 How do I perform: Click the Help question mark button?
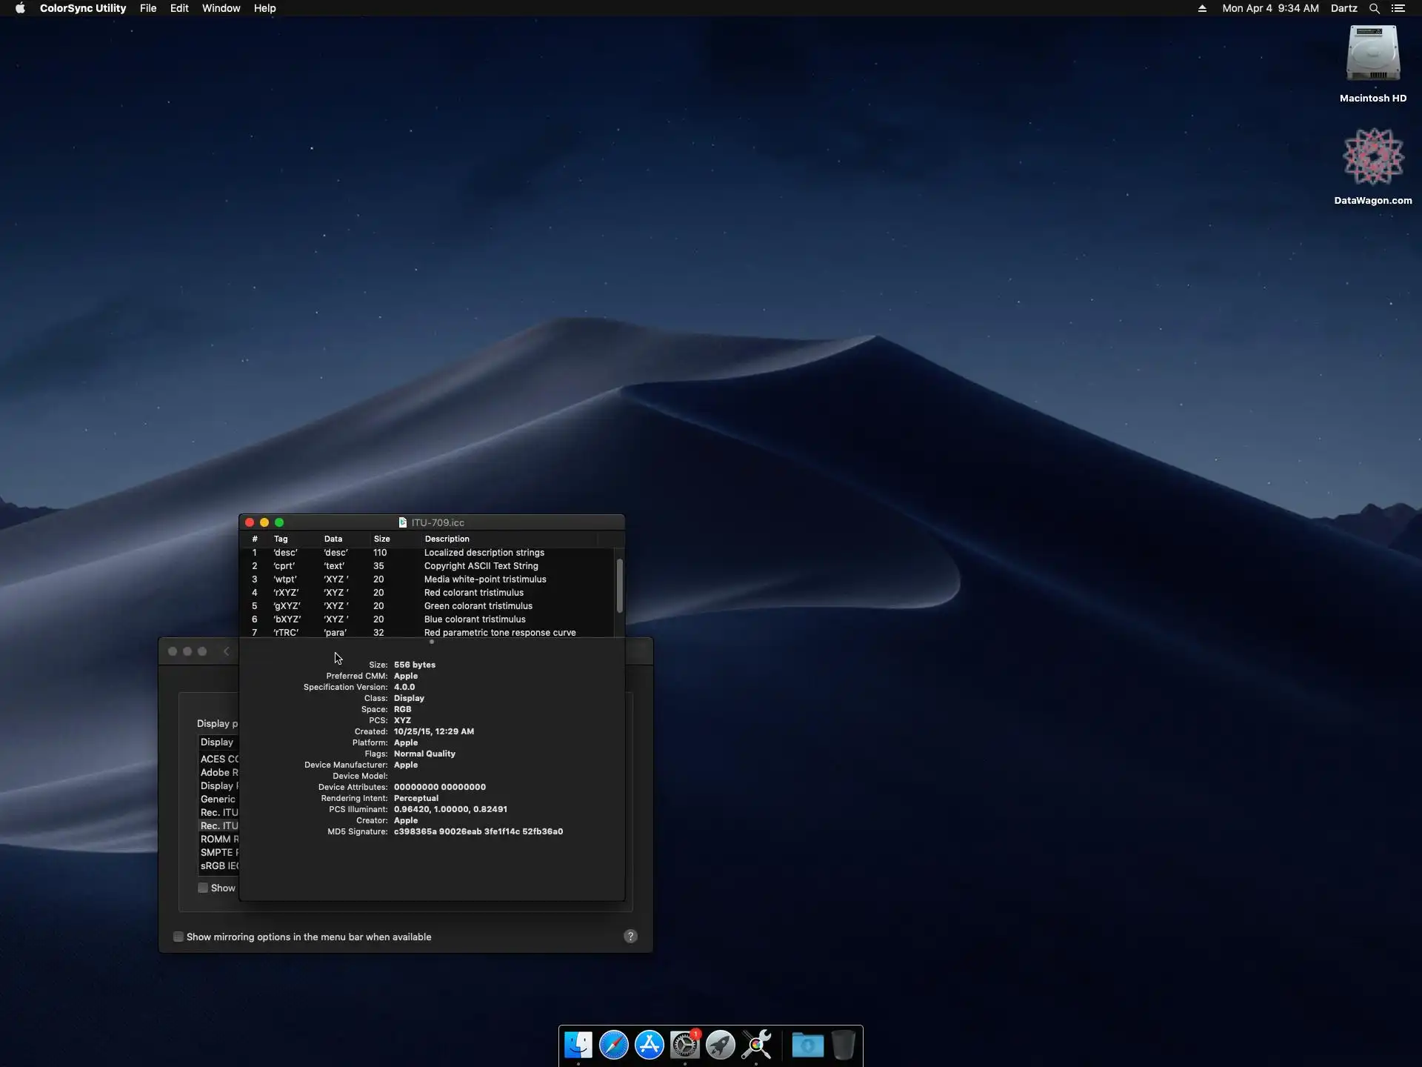click(630, 936)
